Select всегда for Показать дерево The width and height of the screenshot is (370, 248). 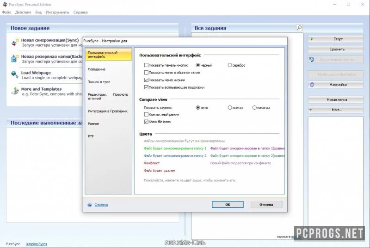click(x=230, y=107)
